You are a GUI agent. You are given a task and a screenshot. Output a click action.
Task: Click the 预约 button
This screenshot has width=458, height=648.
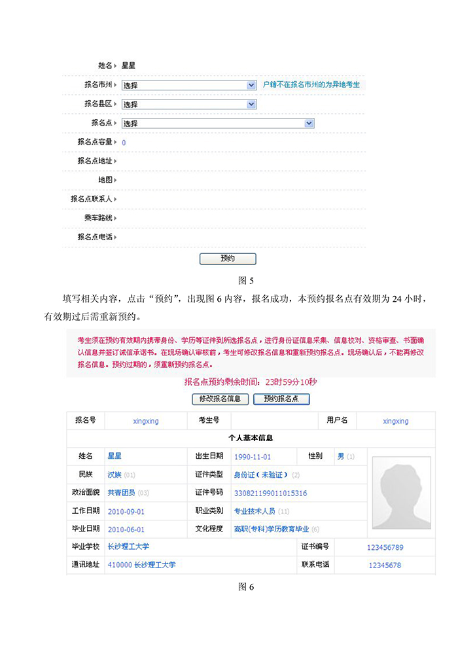227,259
